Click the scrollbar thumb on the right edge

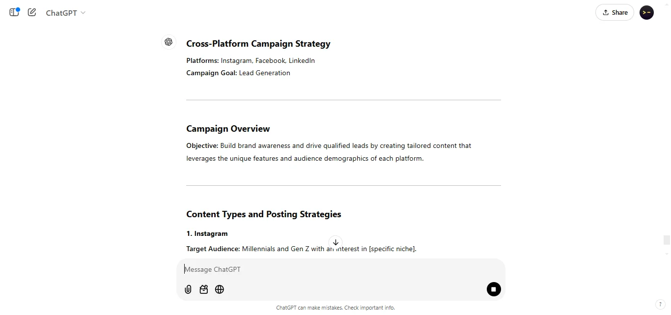(x=667, y=240)
